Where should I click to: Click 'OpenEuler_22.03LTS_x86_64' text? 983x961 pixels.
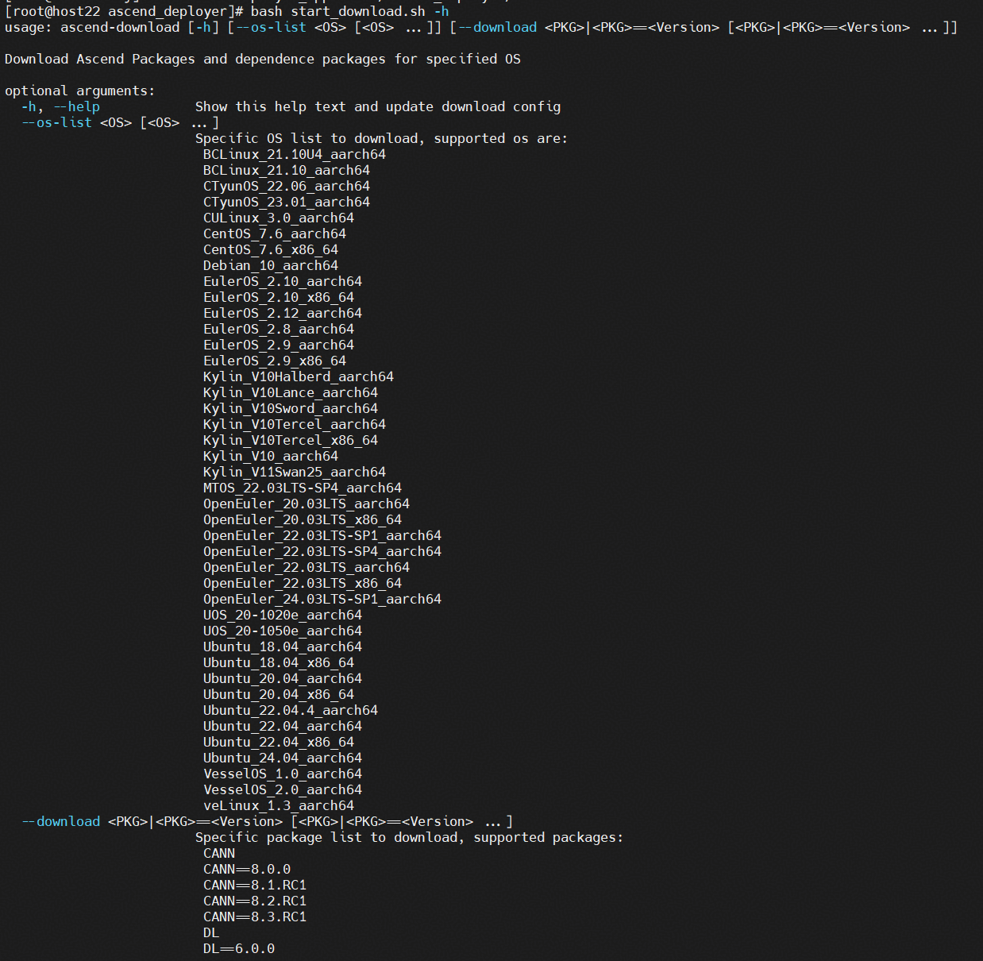coord(303,583)
